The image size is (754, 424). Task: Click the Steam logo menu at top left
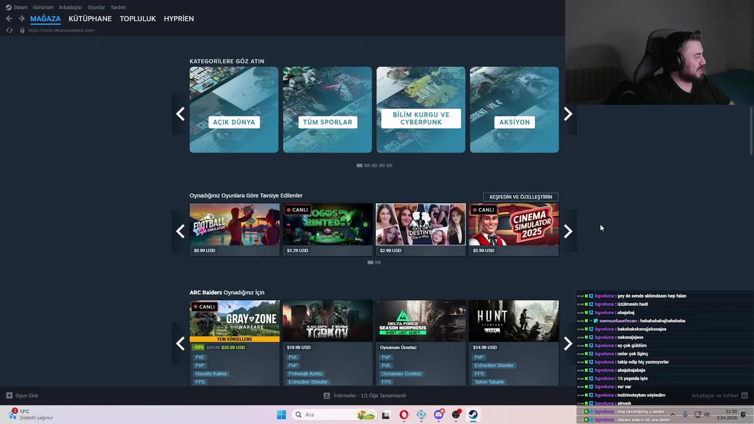pos(16,7)
